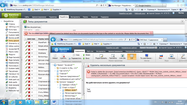Open Электронная коммерция tab in CMS Desk
This screenshot has height=105, width=187.
click(x=134, y=51)
